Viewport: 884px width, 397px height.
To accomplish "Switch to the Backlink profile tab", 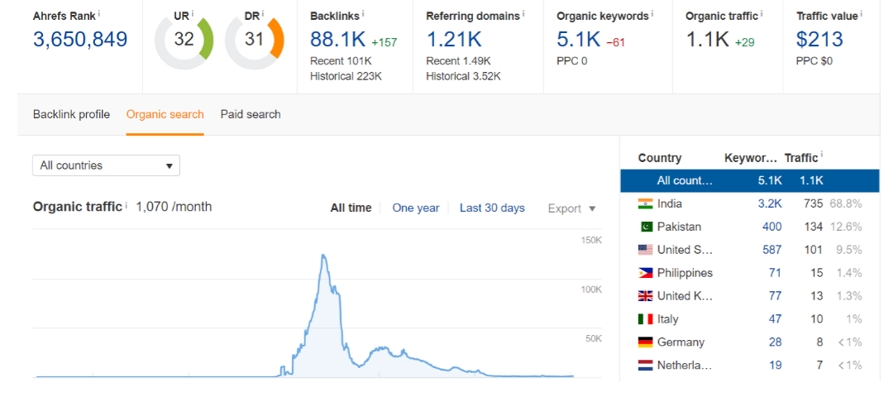I will point(71,114).
